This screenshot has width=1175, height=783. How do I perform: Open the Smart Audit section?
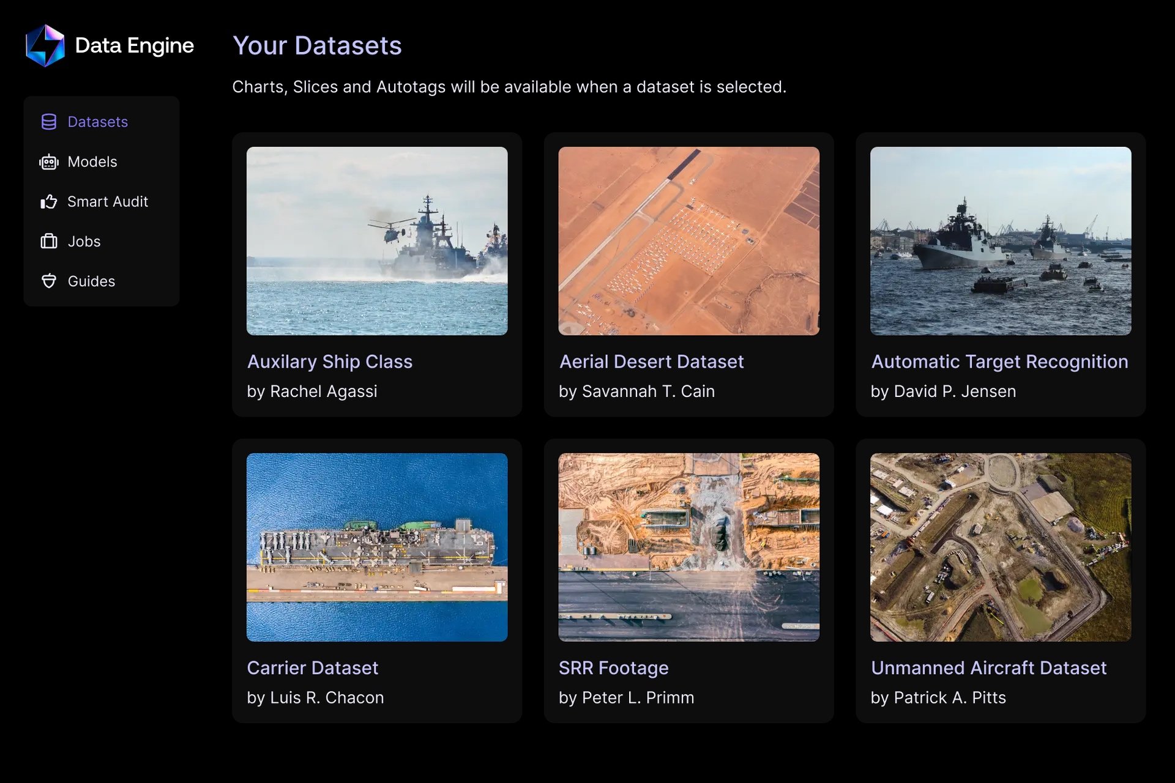point(107,201)
